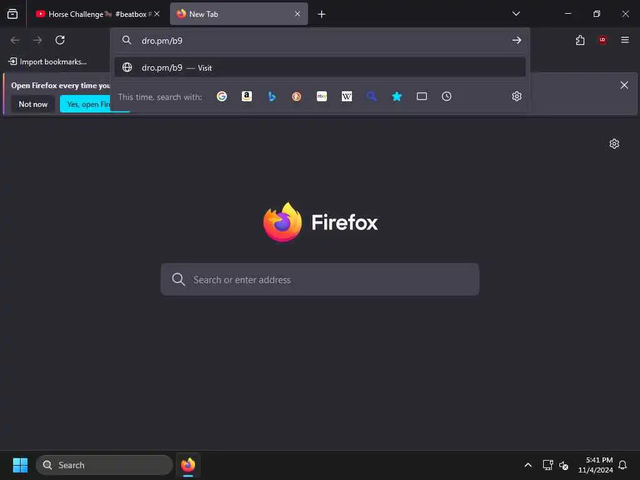Select the New Tab tab
Viewport: 640px width, 480px height.
pyautogui.click(x=239, y=14)
